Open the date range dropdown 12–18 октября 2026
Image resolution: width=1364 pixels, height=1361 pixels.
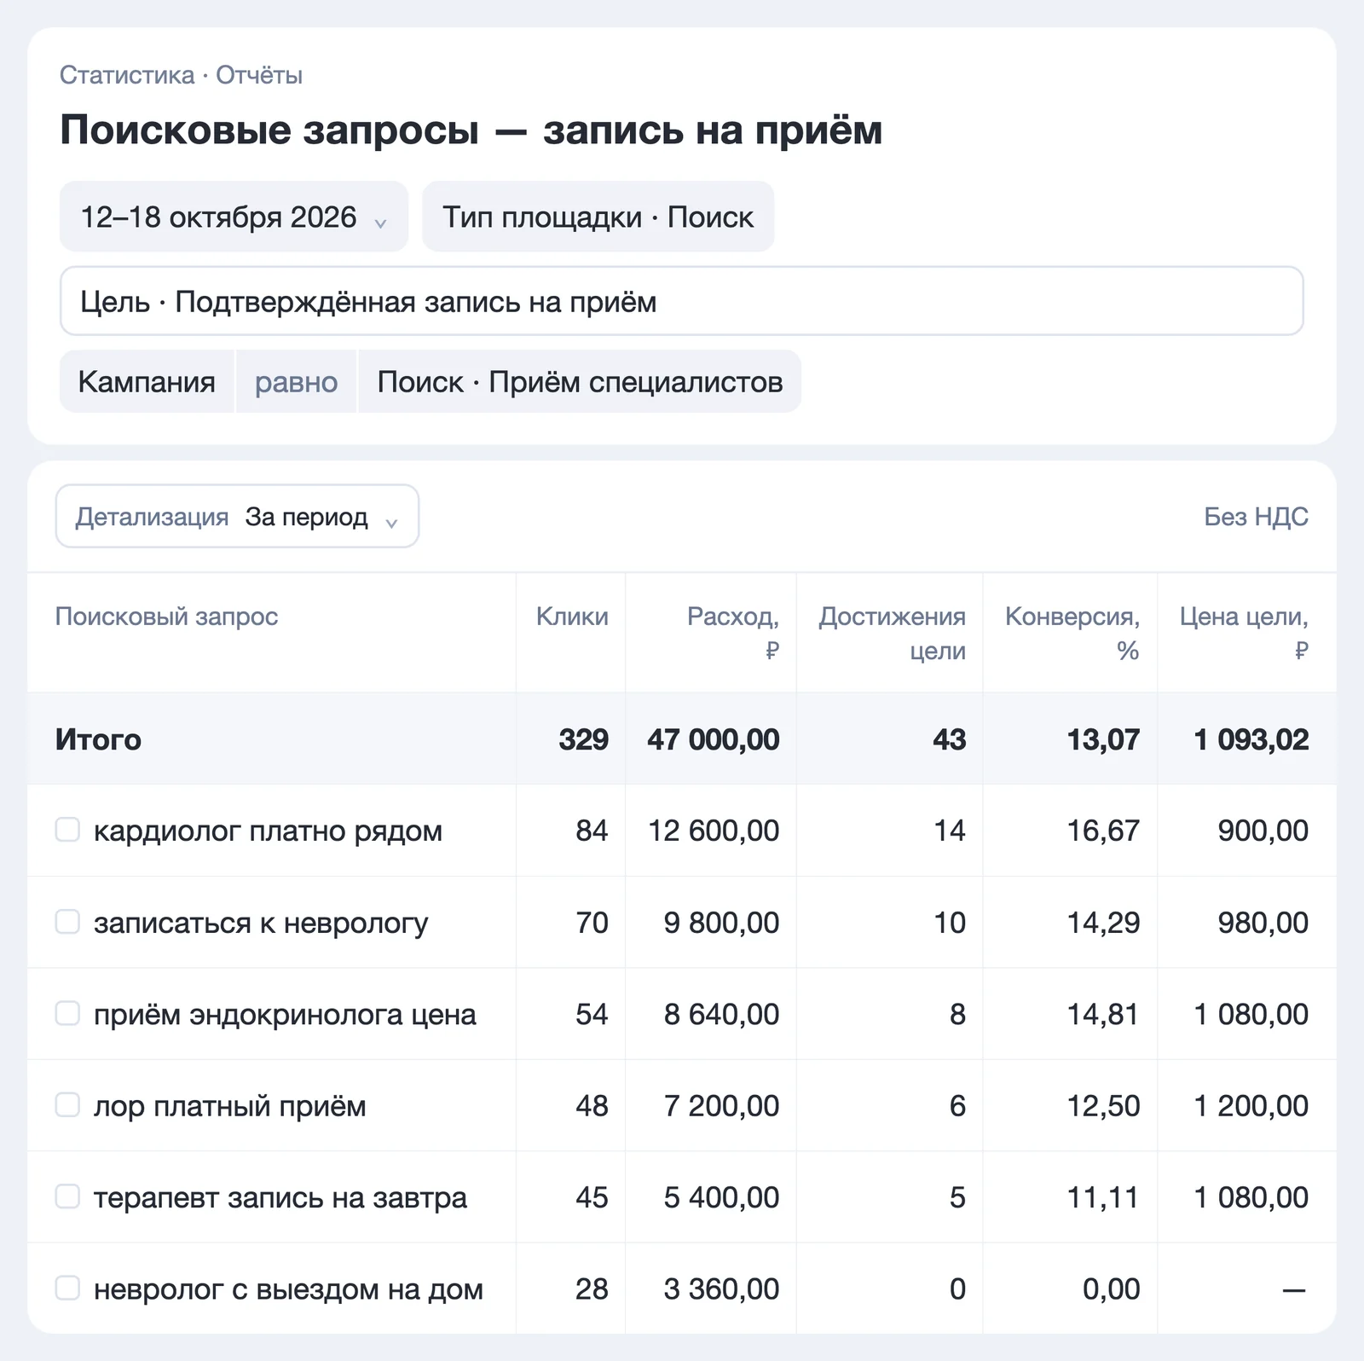(x=234, y=217)
